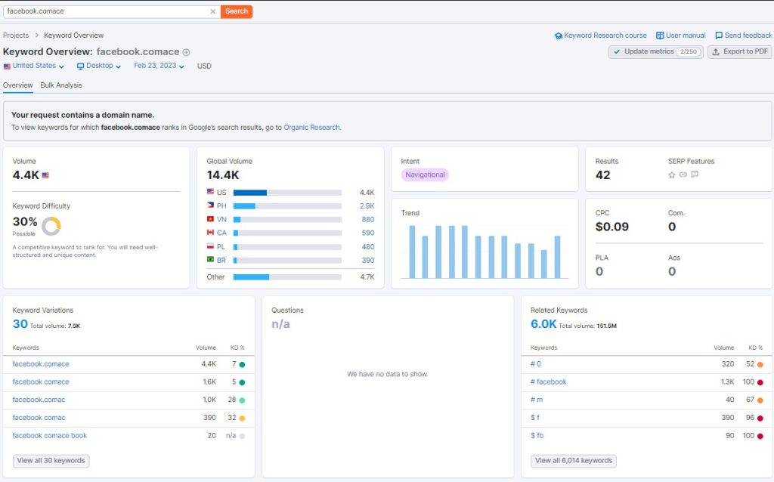Viewport: 774px width, 482px height.
Task: Click the orange Search button
Action: coord(237,11)
